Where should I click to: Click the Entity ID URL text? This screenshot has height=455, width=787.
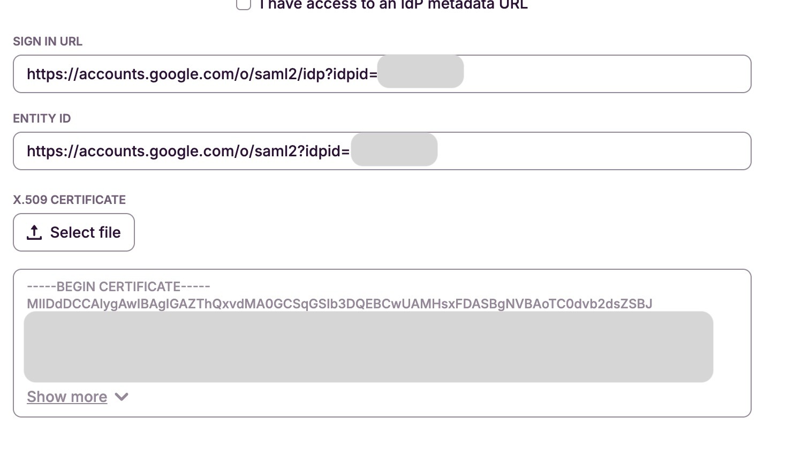[188, 151]
